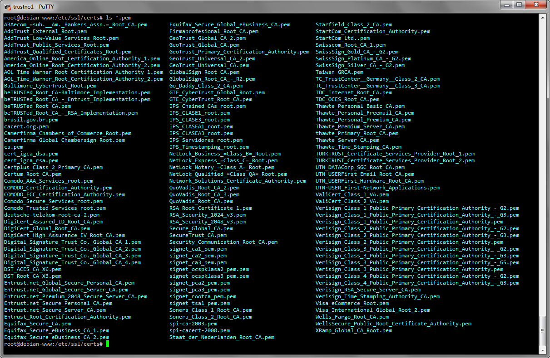Click "DST_Root_CA_X3.pem" entry
Viewport: 550px width, 358px height.
pyautogui.click(x=33, y=276)
